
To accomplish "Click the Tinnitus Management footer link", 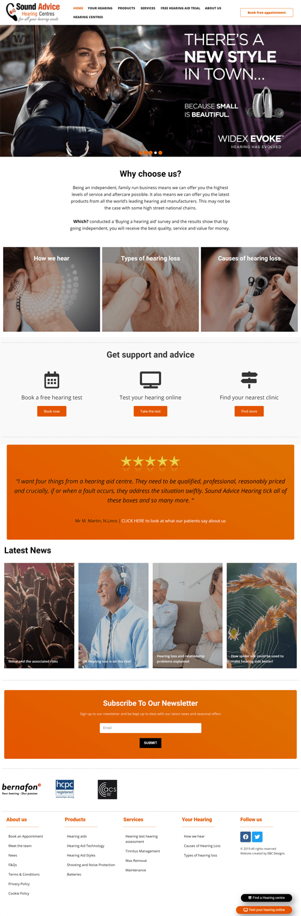I will coord(143,852).
